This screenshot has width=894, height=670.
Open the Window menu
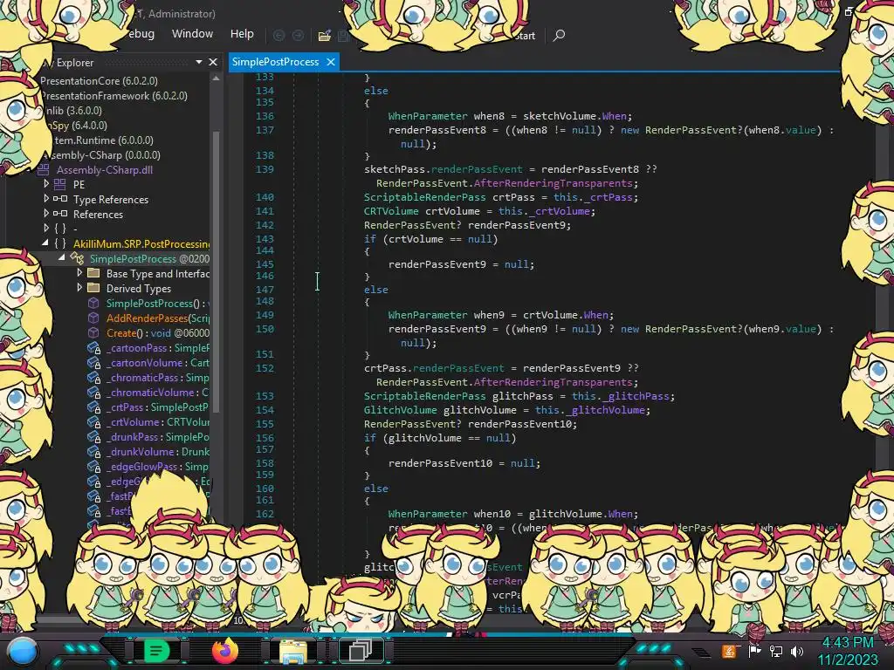click(x=193, y=34)
